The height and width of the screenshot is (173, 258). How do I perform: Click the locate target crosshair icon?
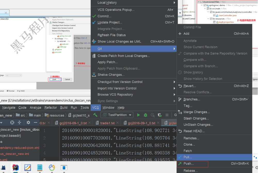click(12, 122)
